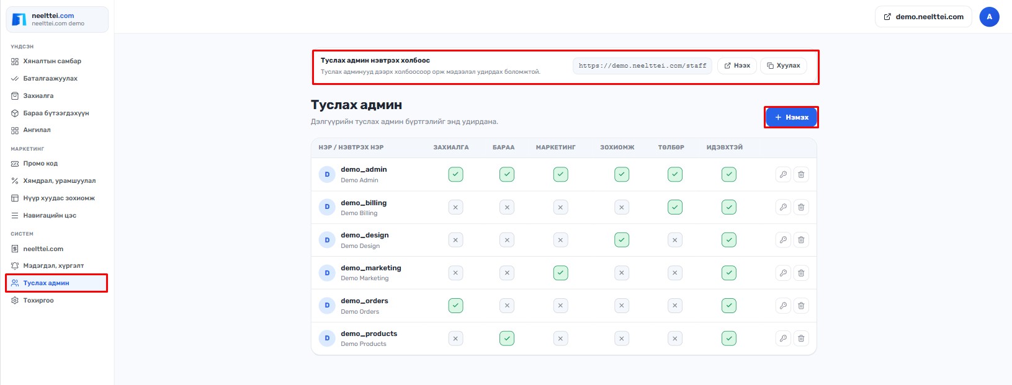The image size is (1012, 385).
Task: Toggle Зохиомж permission for demo_marketing
Action: (622, 273)
